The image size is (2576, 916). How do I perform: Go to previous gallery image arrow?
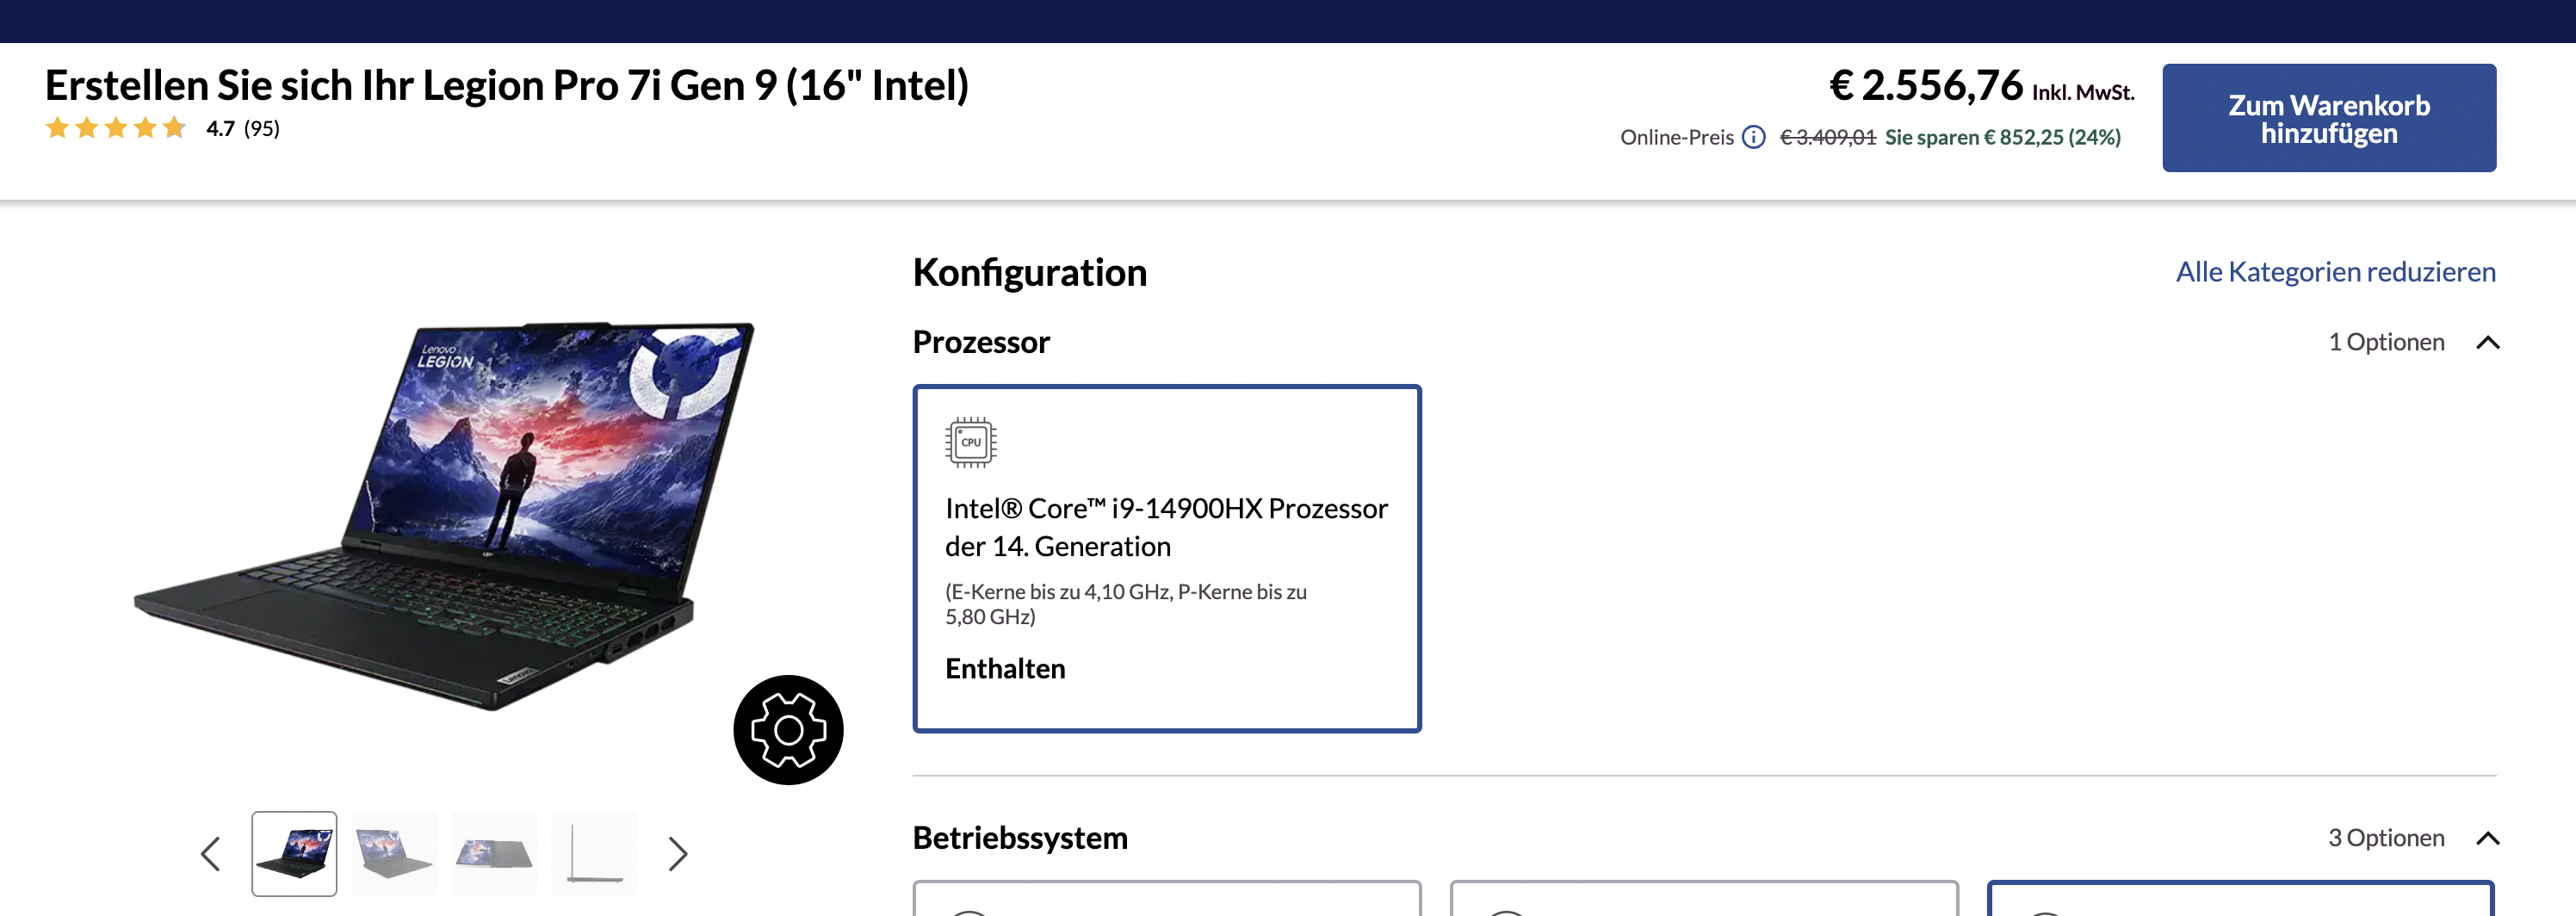tap(210, 854)
